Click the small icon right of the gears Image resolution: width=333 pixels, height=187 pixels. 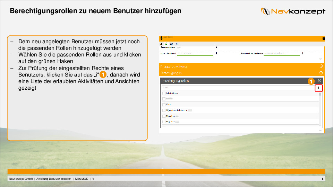pyautogui.click(x=177, y=44)
